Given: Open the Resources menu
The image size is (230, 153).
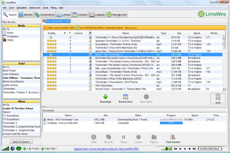Looking at the screenshot, I should click(35, 8).
